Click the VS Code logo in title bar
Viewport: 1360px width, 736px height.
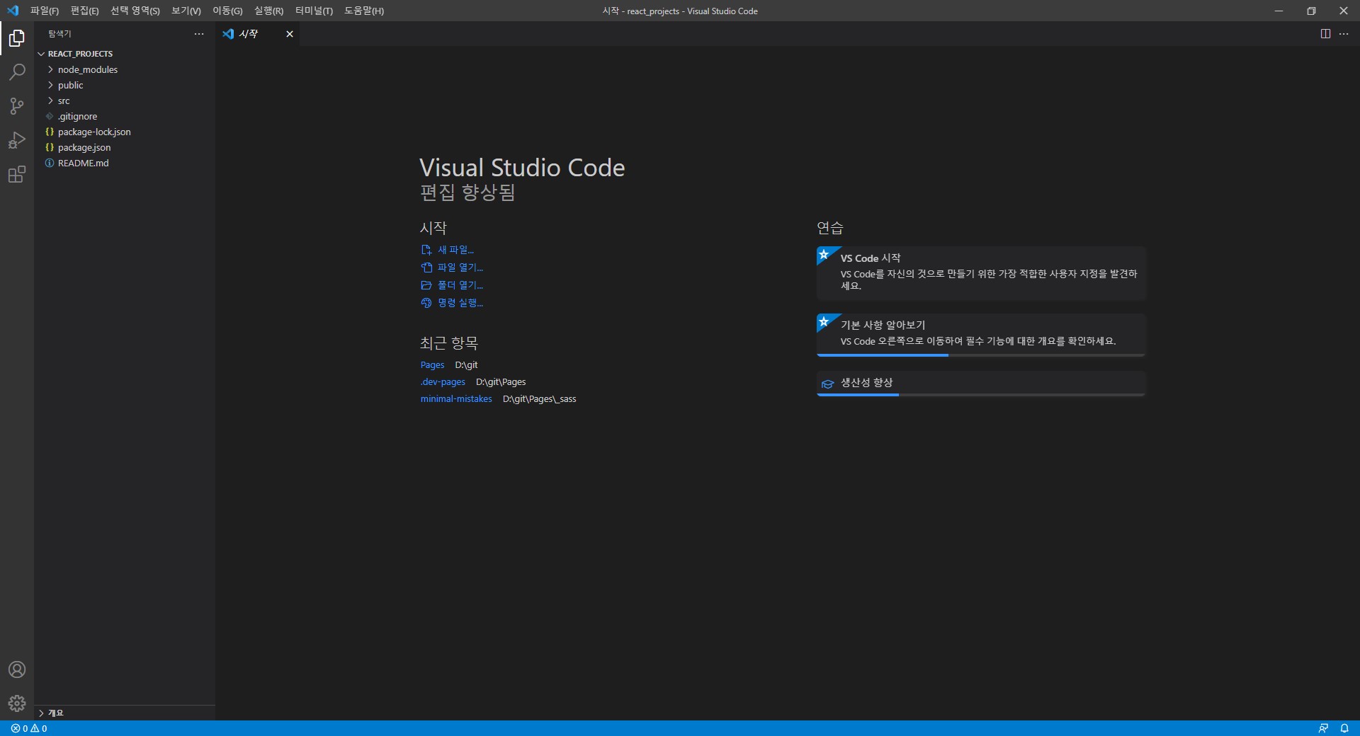click(x=13, y=11)
